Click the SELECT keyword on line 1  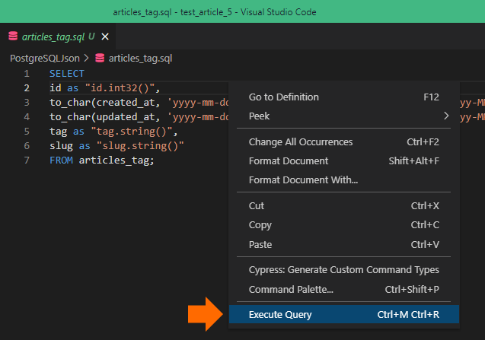[67, 74]
